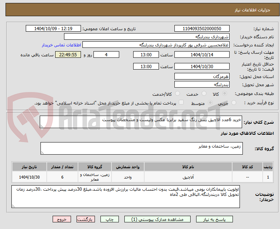The width and height of the screenshot is (280, 229).
Task: Click the واحد شمارش column header
Action: point(128,167)
